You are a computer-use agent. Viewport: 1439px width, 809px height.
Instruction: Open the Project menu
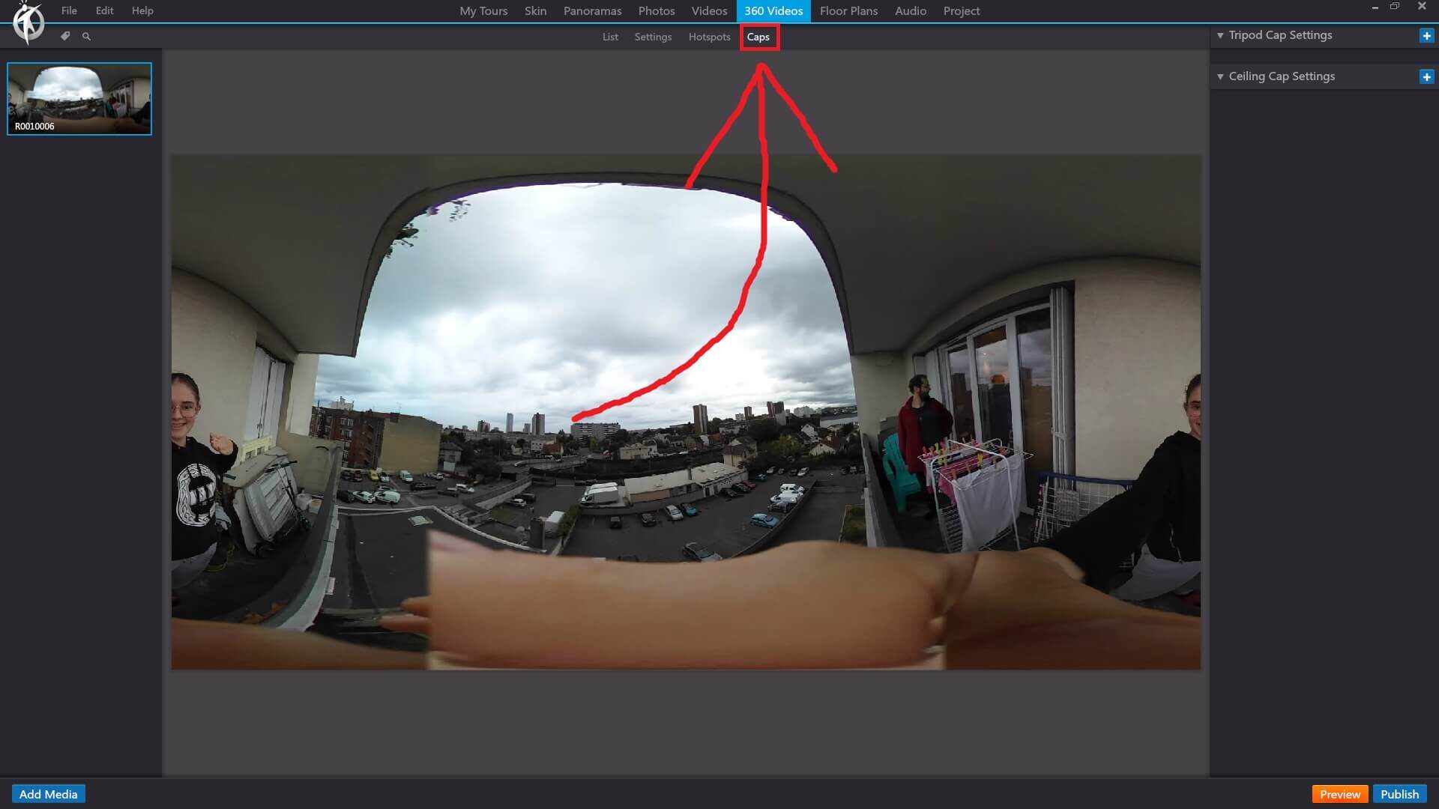[x=959, y=11]
